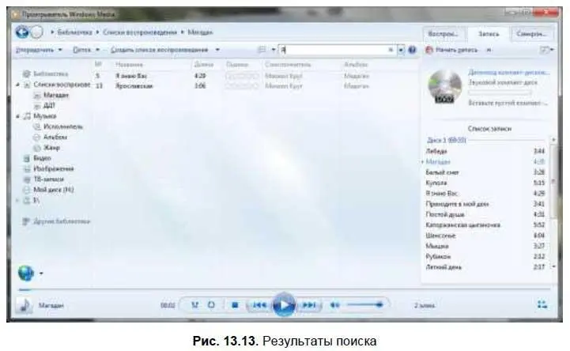Click Создать список воспроизведения button
The height and width of the screenshot is (351, 570).
pyautogui.click(x=159, y=50)
